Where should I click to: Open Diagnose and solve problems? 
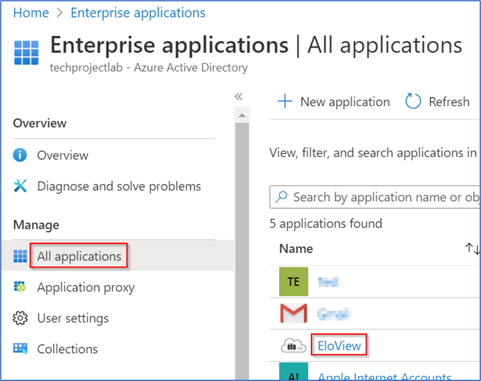pos(119,186)
